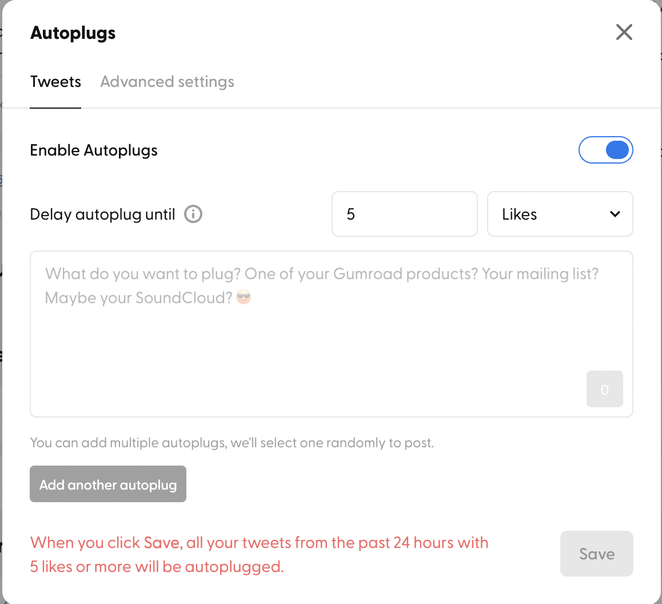The height and width of the screenshot is (604, 662).
Task: Click the sunglasses emoji in the placeholder
Action: 244,297
